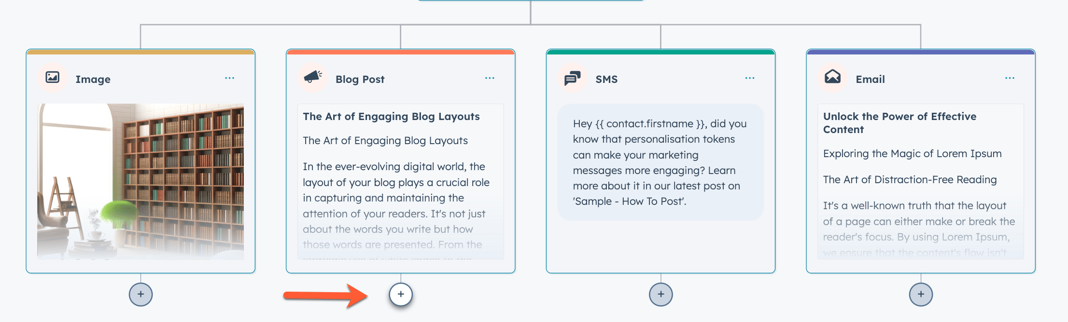
Task: Click the Image card picture icon
Action: [x=52, y=78]
